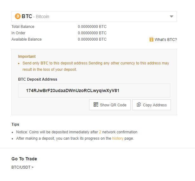Click the copy document icon
This screenshot has width=195, height=181.
click(x=139, y=104)
